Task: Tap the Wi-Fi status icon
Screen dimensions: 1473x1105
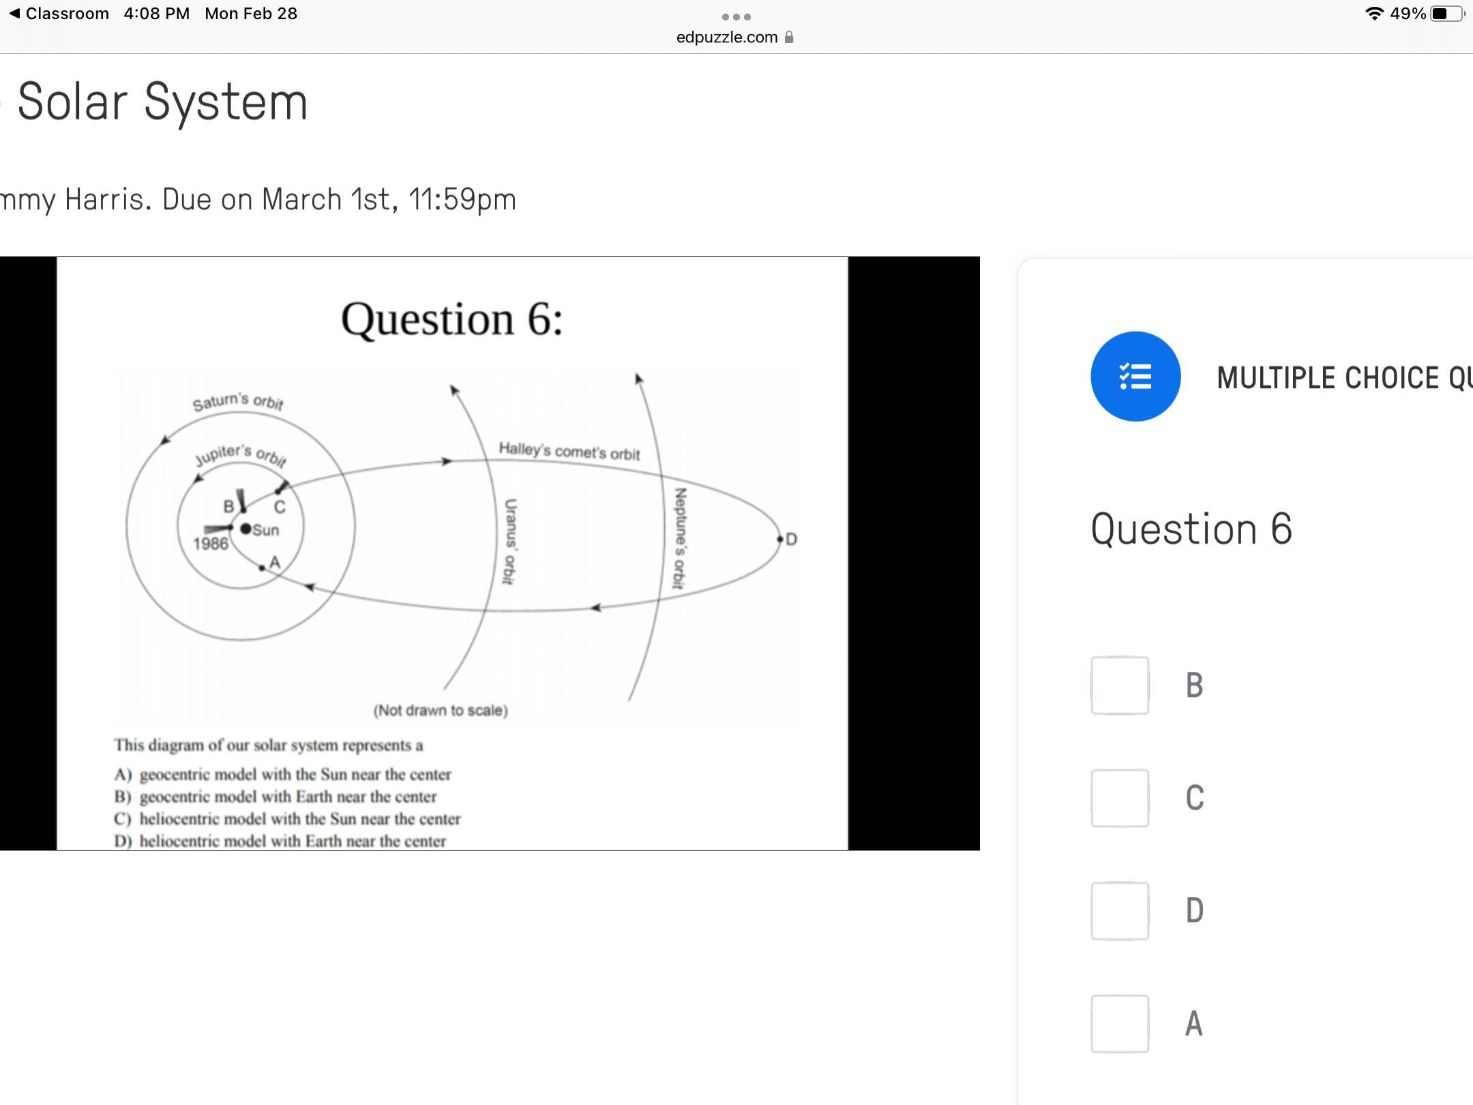Action: point(1373,14)
